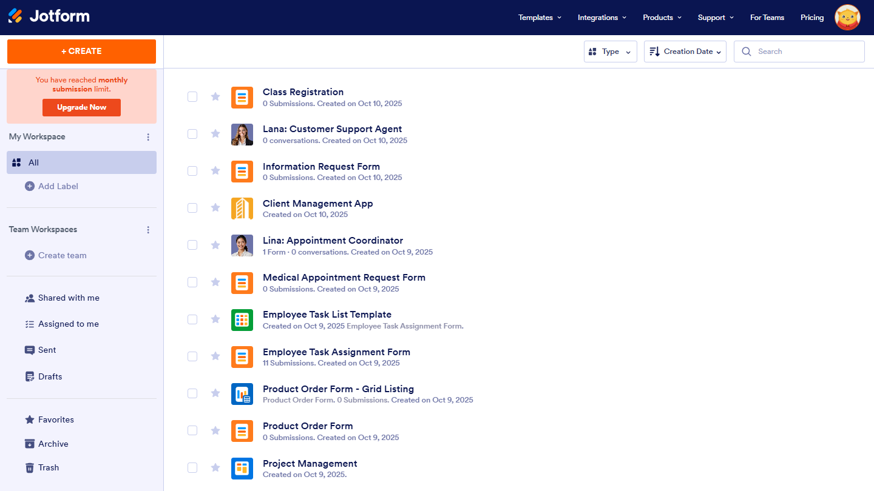Expand the Support menu
This screenshot has height=491, width=874.
[716, 18]
